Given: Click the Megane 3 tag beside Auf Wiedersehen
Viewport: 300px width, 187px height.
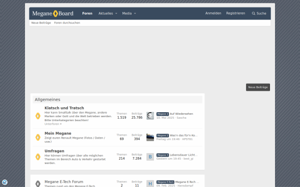Looking at the screenshot, I should [162, 114].
